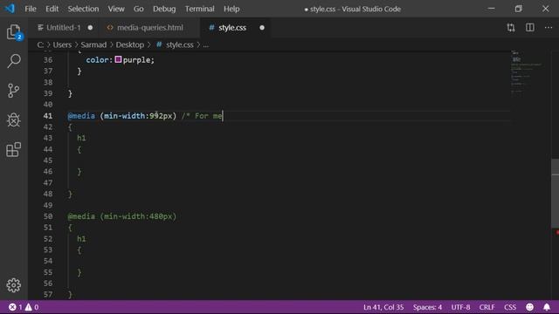
Task: Click the feedback smiley icon
Action: tap(530, 307)
